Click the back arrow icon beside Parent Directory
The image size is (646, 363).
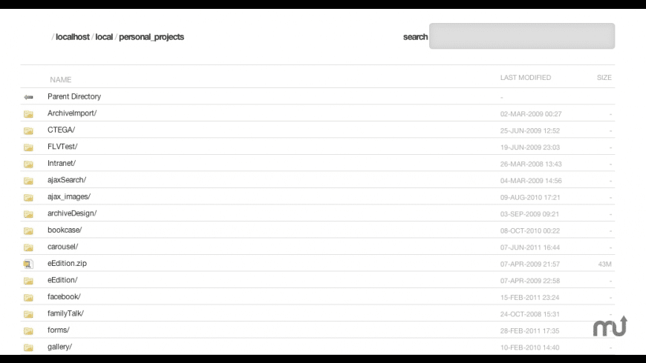28,97
